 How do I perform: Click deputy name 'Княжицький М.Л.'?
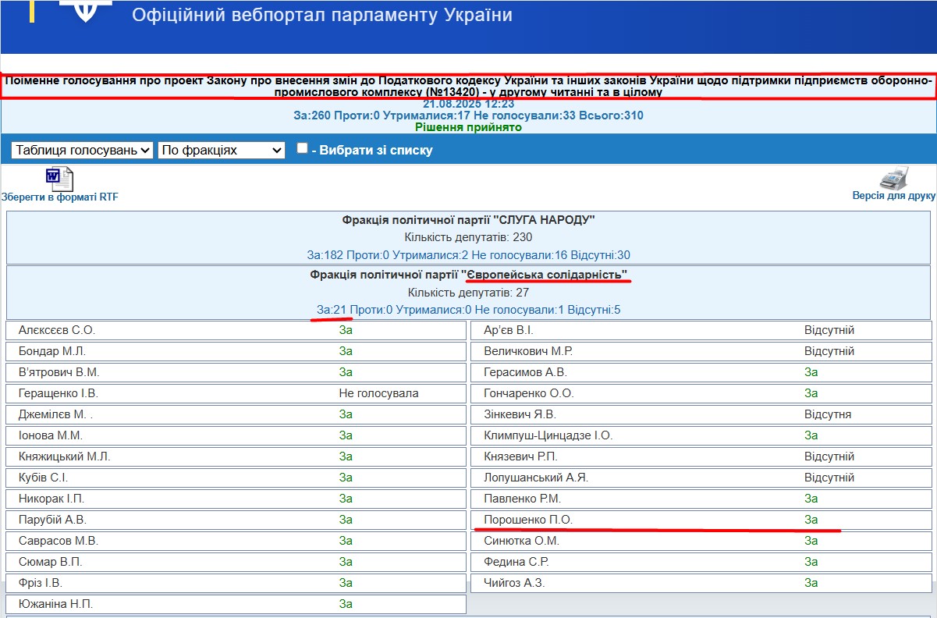click(x=64, y=456)
